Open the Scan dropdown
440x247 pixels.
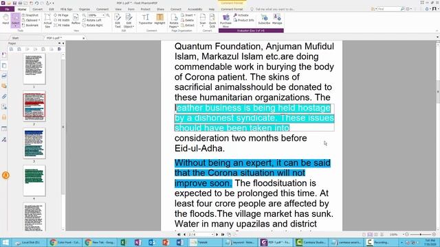pyautogui.click(x=203, y=21)
